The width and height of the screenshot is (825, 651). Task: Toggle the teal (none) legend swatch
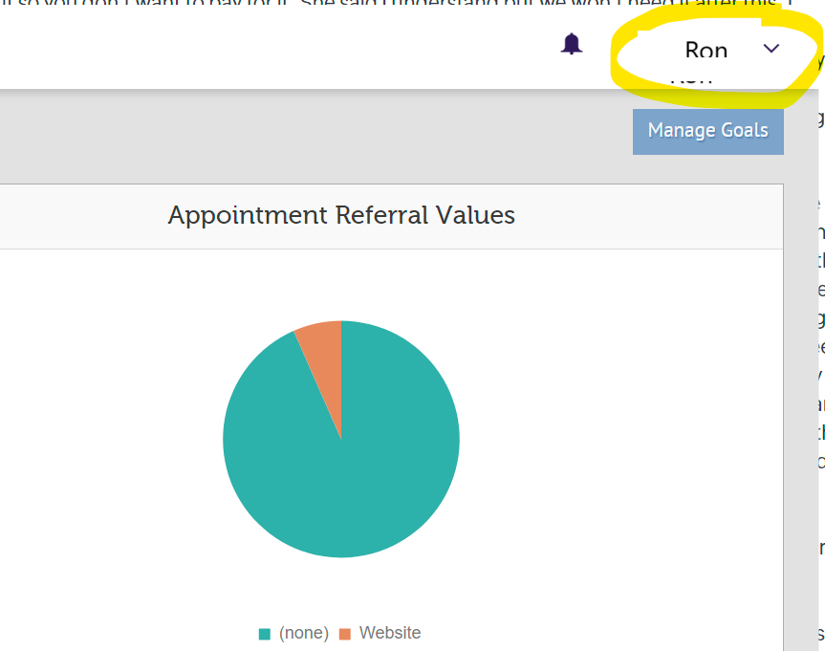pos(265,634)
